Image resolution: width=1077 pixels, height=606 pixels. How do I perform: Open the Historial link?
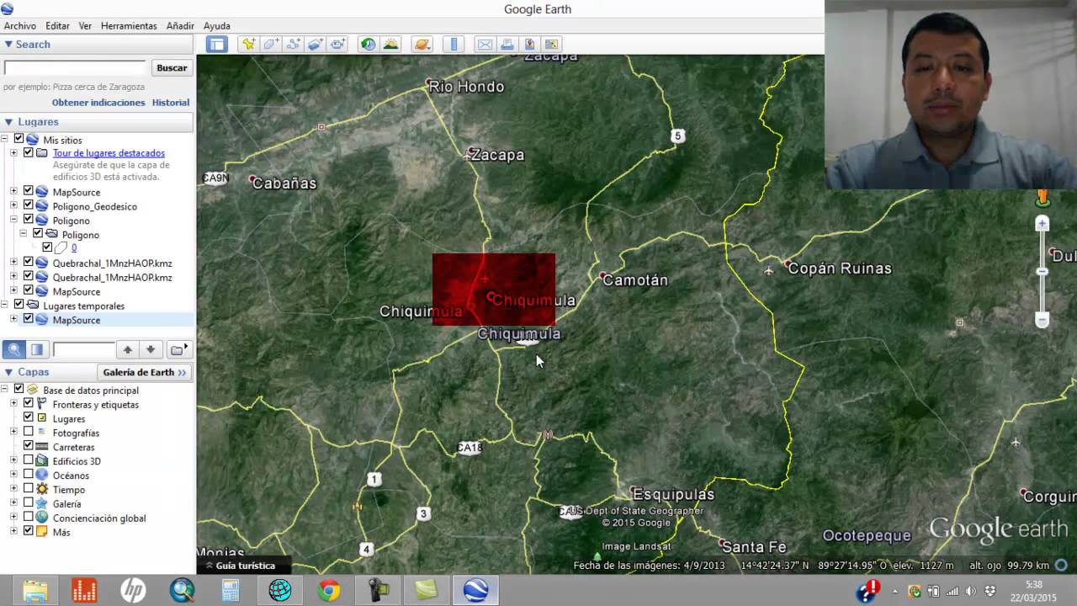click(x=171, y=103)
